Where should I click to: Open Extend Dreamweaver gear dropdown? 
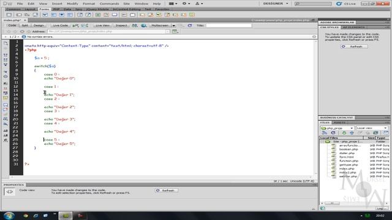[x=186, y=4]
